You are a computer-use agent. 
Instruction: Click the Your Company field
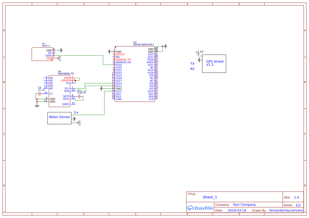tap(244, 205)
